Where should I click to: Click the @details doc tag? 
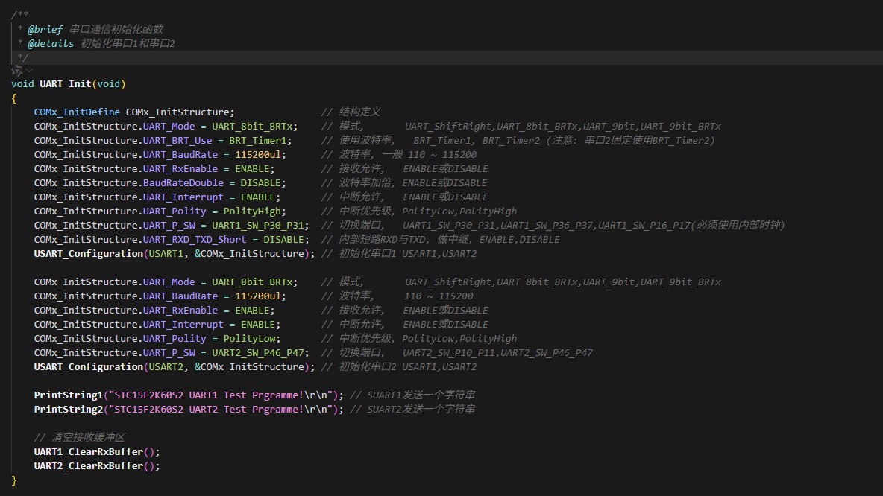(51, 43)
